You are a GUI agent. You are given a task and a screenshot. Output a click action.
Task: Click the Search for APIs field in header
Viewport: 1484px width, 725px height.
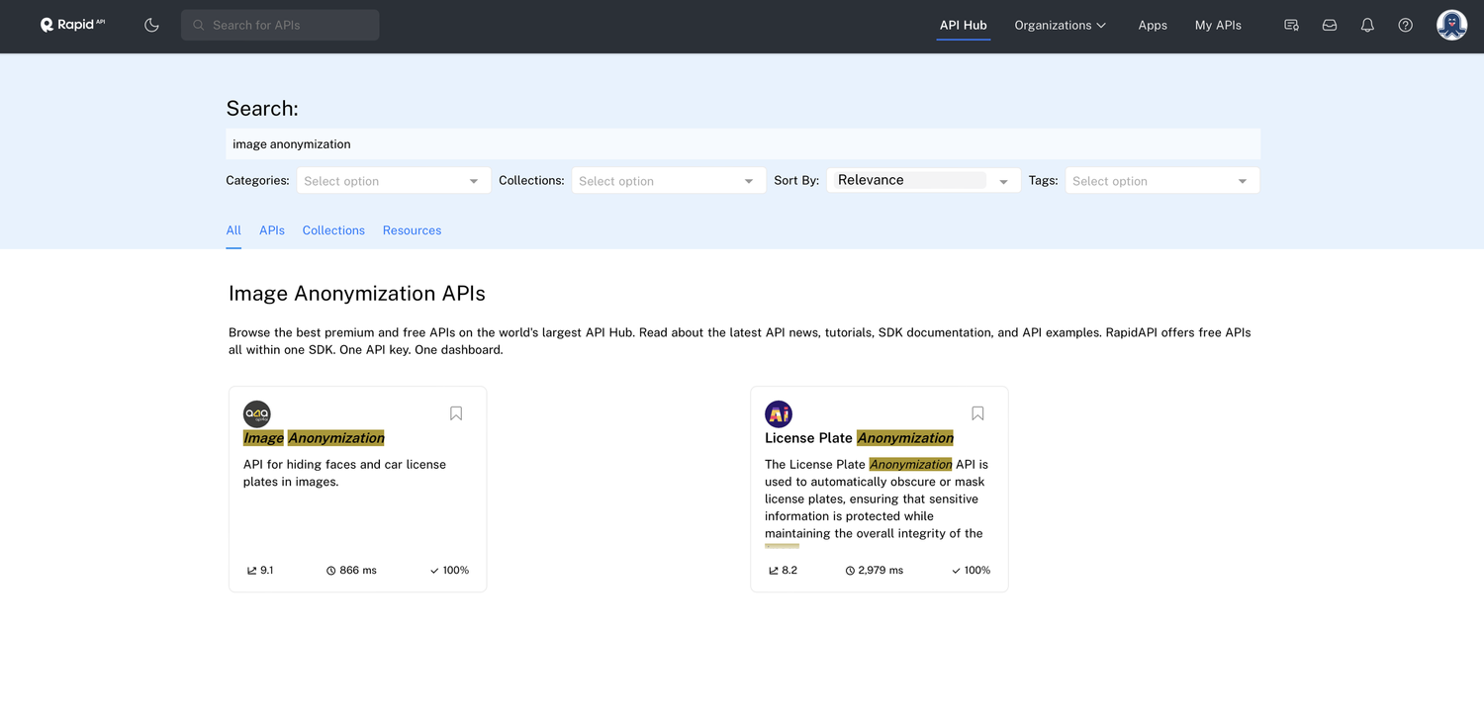280,25
